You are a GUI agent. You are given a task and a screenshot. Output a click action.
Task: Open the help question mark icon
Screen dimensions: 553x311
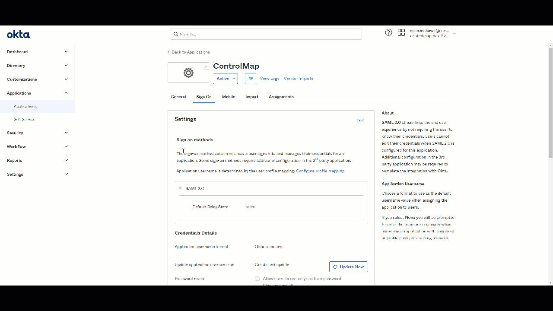(x=388, y=32)
